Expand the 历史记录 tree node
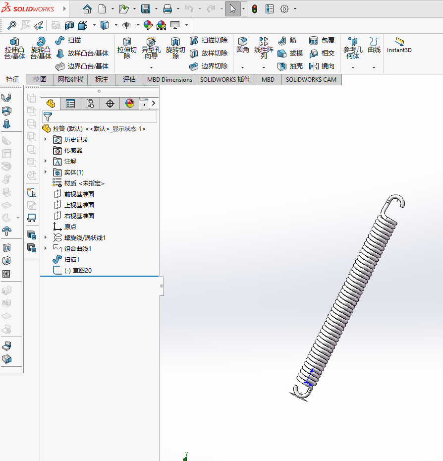The height and width of the screenshot is (461, 443). pyautogui.click(x=46, y=139)
